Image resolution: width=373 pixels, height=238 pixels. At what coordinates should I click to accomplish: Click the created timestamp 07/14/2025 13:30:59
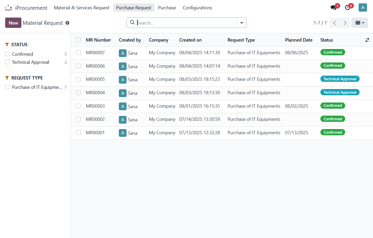click(x=200, y=119)
